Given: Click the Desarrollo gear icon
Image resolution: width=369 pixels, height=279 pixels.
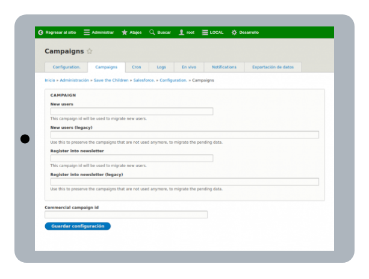Looking at the screenshot, I should click(x=234, y=32).
